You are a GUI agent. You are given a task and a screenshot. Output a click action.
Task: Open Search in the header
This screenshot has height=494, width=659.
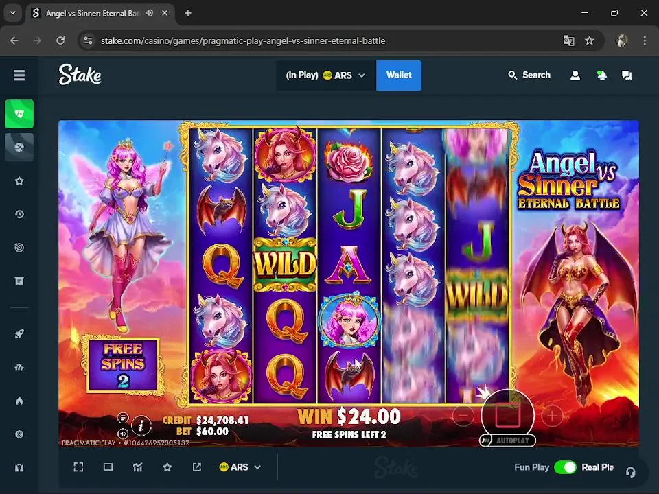[x=529, y=75]
